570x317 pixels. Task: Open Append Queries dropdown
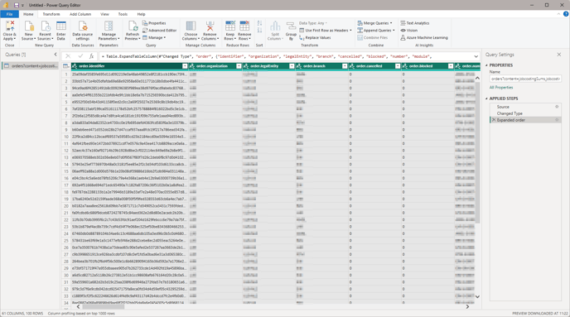tap(394, 31)
